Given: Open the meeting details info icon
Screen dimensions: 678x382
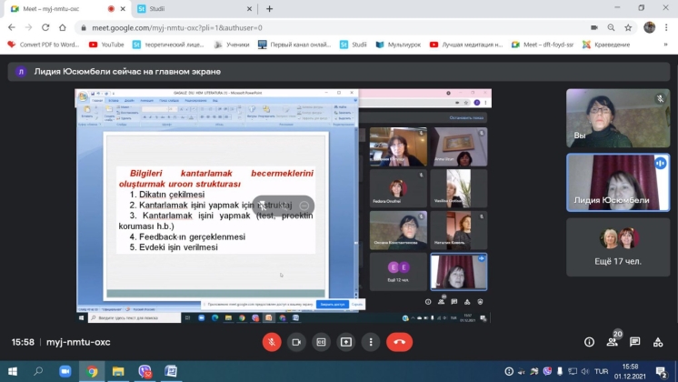Looking at the screenshot, I should 589,342.
